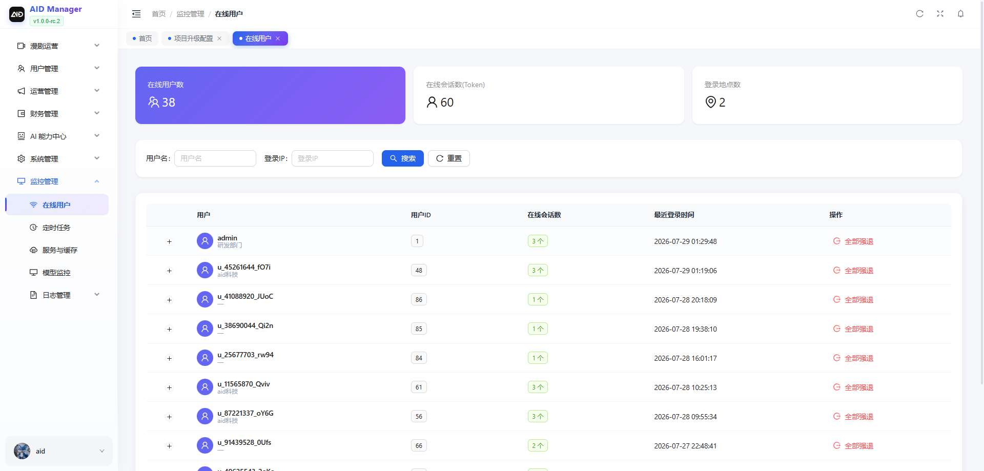Switch to the 首页 tab
The width and height of the screenshot is (984, 471).
142,38
